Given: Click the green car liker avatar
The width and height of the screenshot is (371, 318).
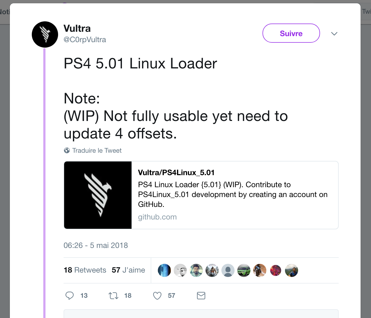Looking at the screenshot, I should pos(244,270).
